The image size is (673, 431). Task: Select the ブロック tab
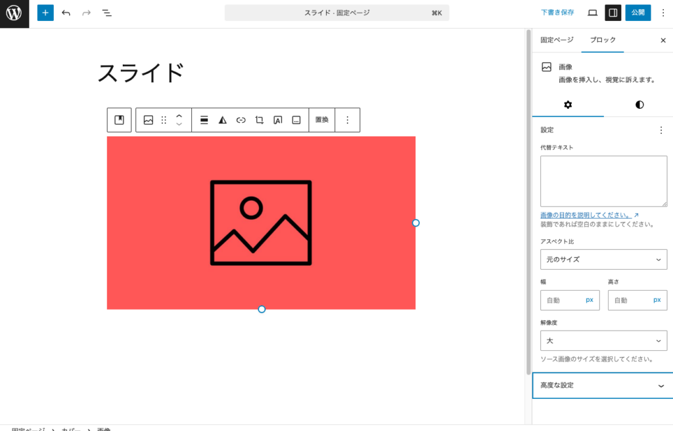[x=603, y=40]
